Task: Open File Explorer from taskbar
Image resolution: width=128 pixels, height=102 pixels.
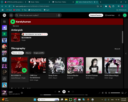Action: [66, 99]
